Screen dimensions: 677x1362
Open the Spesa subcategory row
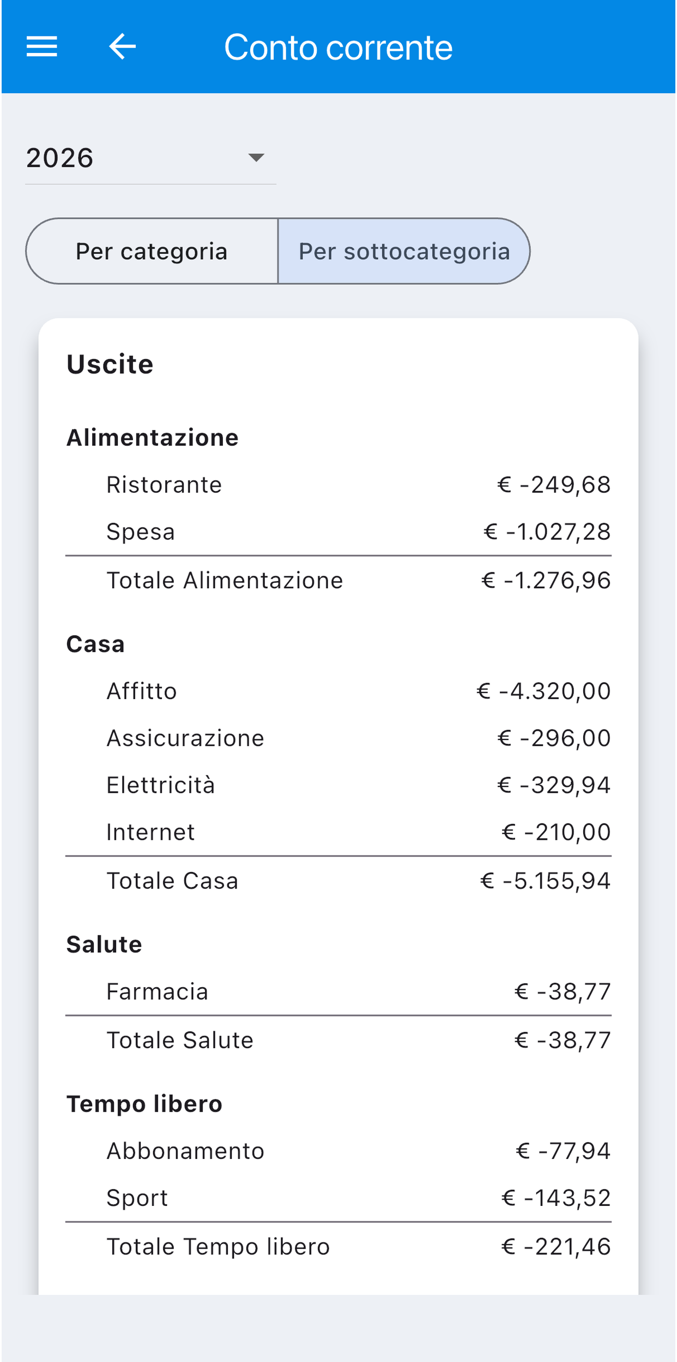coord(338,531)
